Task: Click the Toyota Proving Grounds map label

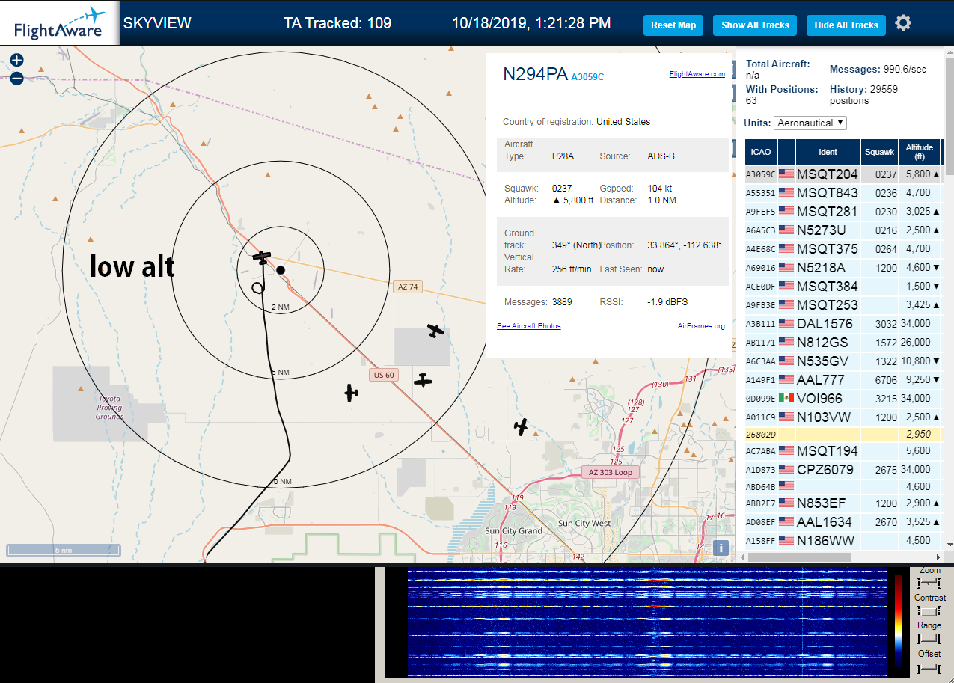Action: (109, 407)
